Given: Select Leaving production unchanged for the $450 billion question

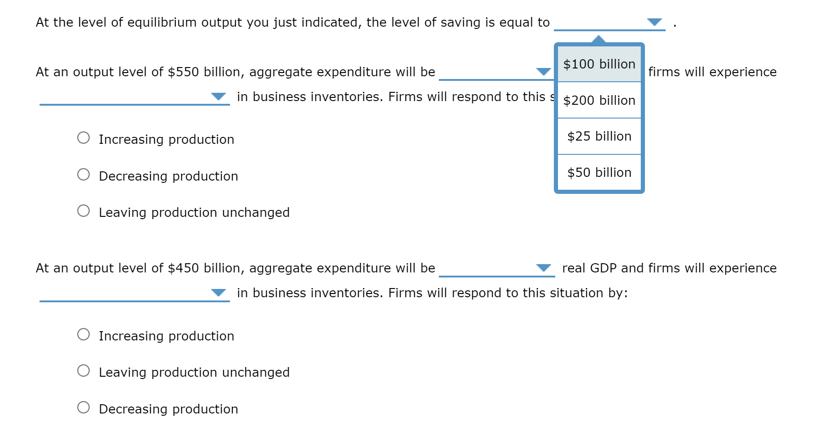Looking at the screenshot, I should pyautogui.click(x=84, y=370).
